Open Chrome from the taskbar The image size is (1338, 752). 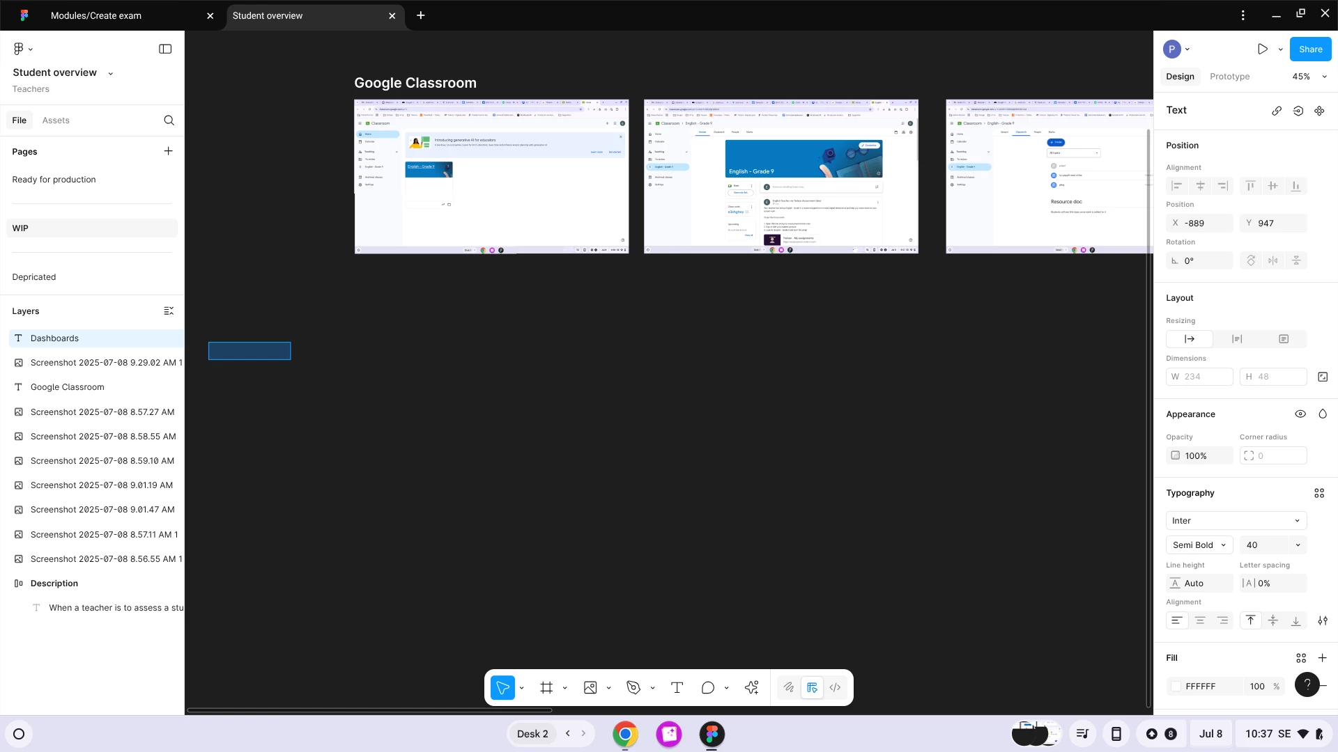tap(625, 734)
